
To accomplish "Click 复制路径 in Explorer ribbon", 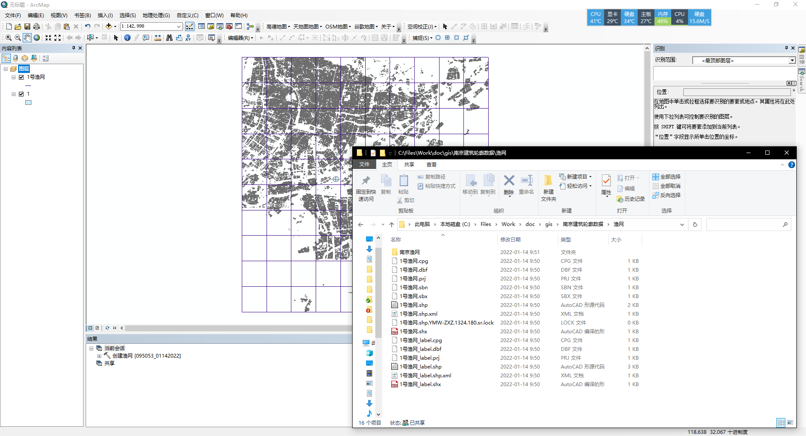I will [x=432, y=177].
